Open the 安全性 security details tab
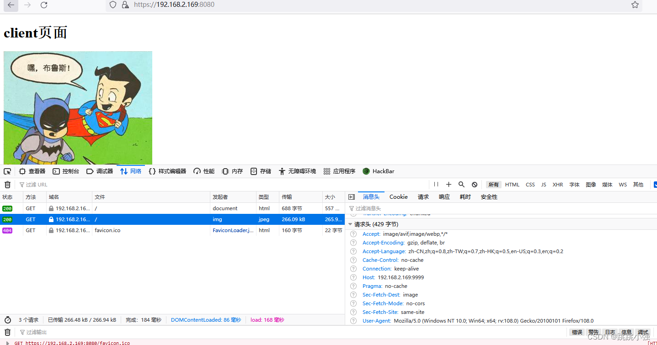The image size is (657, 345). point(489,197)
